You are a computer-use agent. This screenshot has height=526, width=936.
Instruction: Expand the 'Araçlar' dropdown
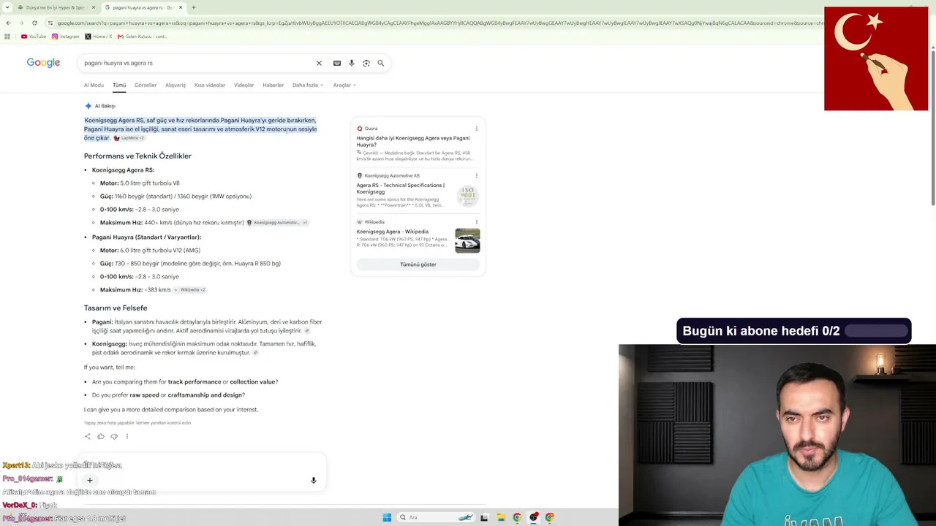coord(344,85)
